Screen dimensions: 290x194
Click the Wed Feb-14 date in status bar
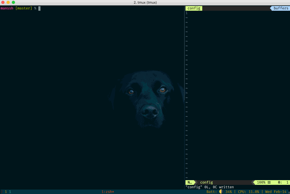tap(276, 192)
